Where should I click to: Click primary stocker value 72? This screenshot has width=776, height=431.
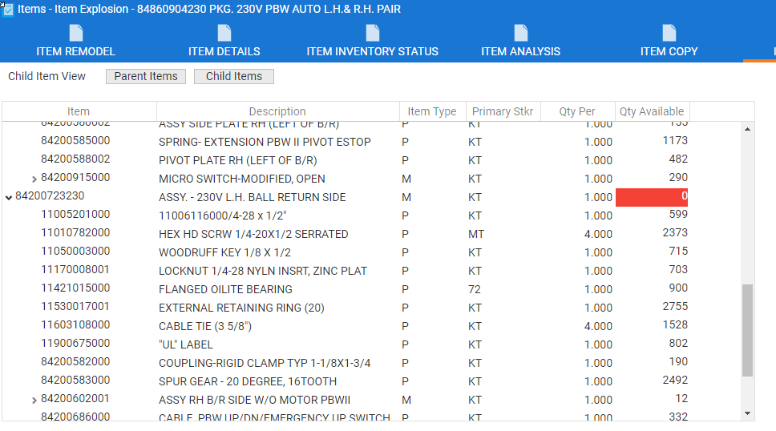pyautogui.click(x=474, y=289)
